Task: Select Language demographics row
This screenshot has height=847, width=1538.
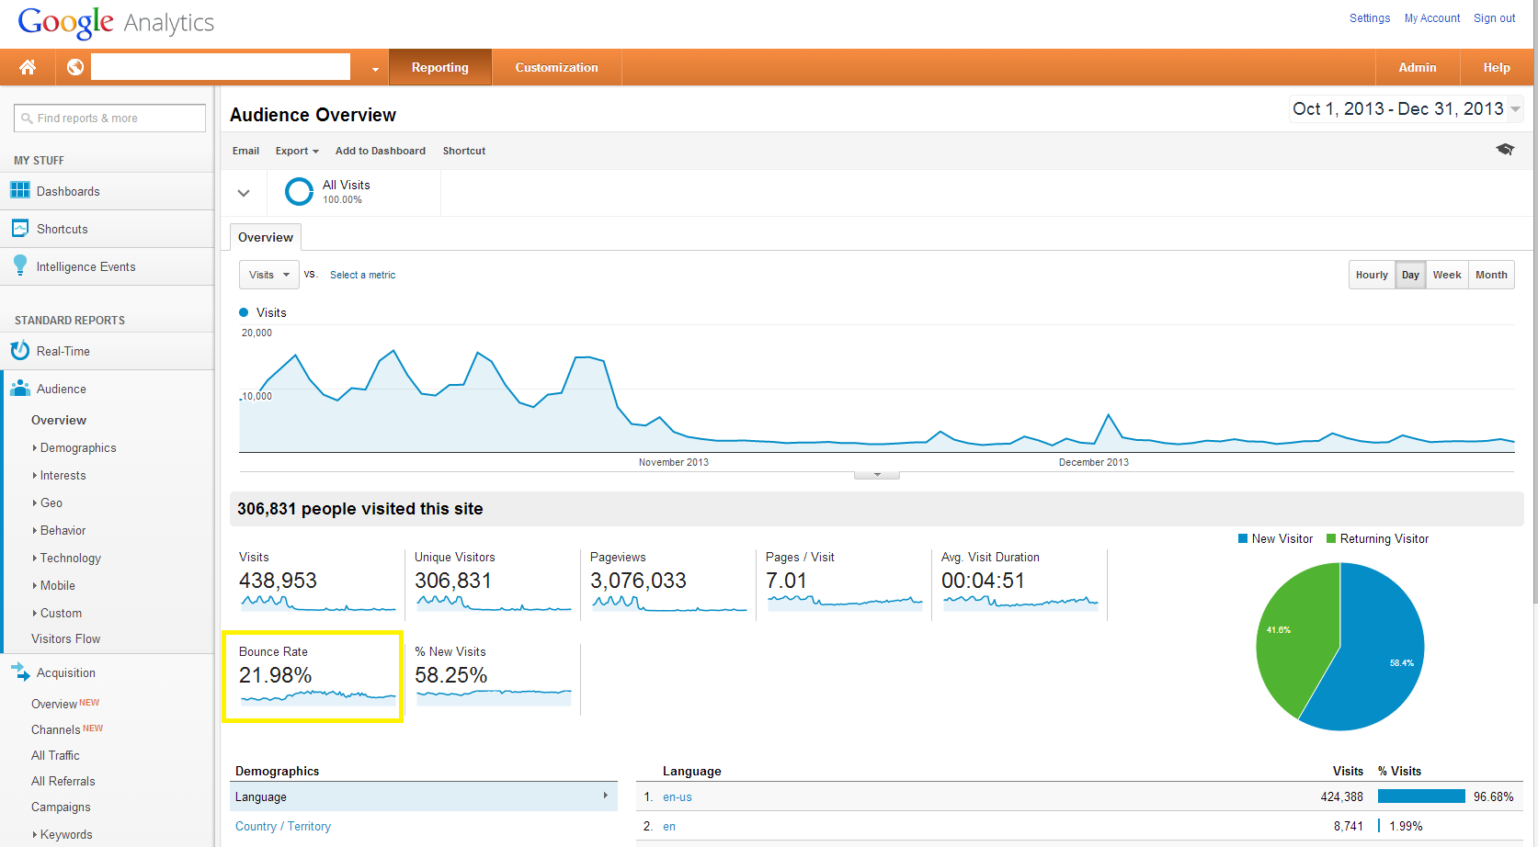Action: (423, 796)
